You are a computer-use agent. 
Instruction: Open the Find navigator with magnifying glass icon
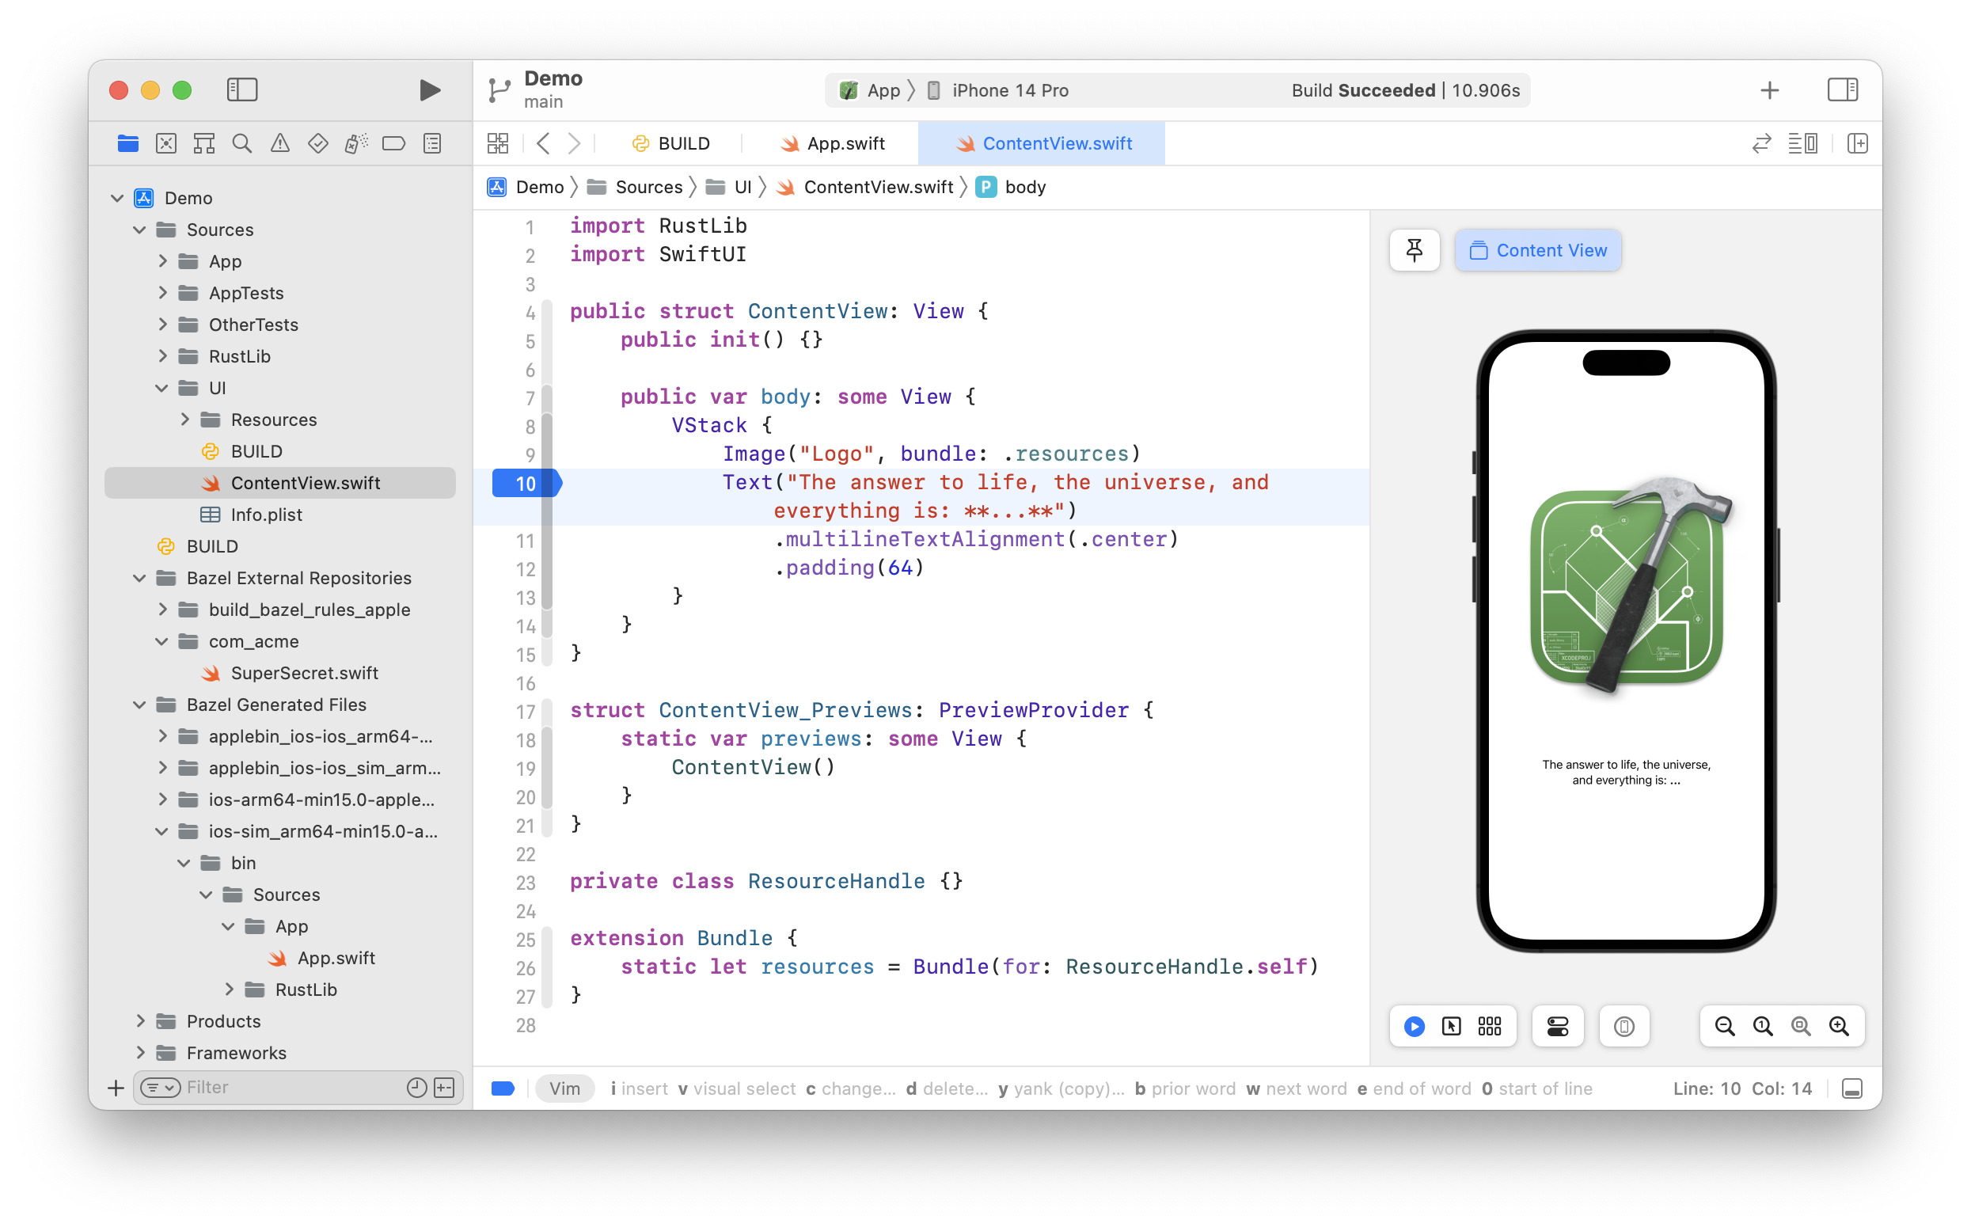tap(243, 142)
